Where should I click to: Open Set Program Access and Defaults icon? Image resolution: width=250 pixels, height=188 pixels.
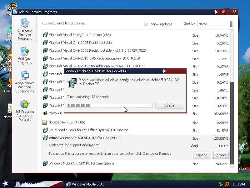(x=25, y=104)
